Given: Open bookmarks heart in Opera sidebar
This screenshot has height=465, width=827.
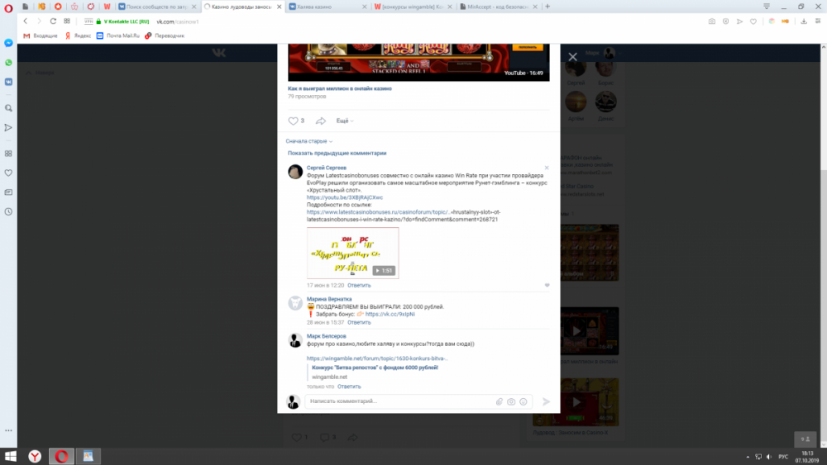Looking at the screenshot, I should tap(8, 173).
